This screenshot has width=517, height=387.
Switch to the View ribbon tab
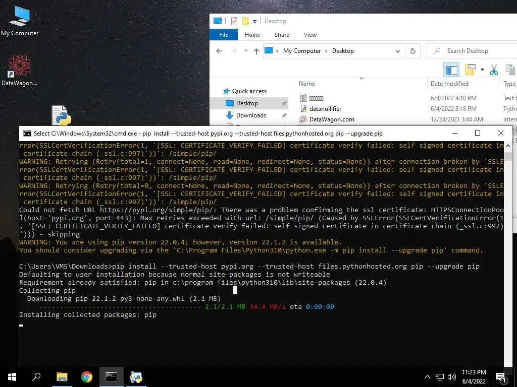(310, 35)
